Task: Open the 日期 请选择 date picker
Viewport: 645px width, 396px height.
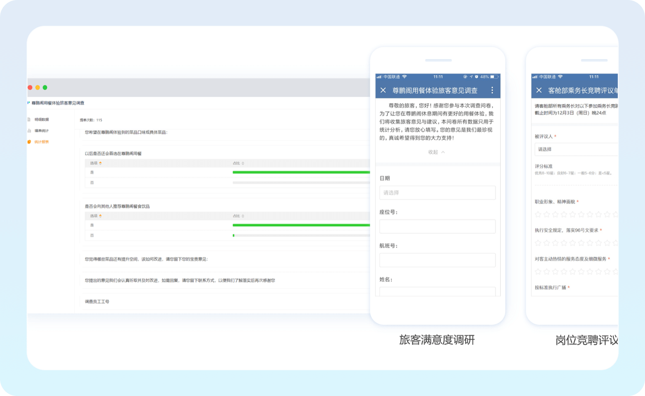Action: 437,193
